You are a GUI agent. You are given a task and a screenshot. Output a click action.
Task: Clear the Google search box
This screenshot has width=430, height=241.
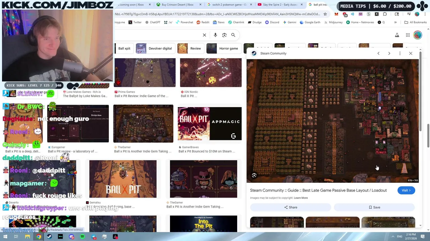pos(204,35)
